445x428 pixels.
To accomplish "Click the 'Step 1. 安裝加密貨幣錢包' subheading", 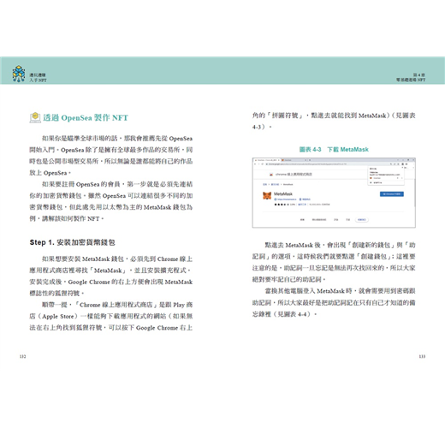I will [72, 242].
